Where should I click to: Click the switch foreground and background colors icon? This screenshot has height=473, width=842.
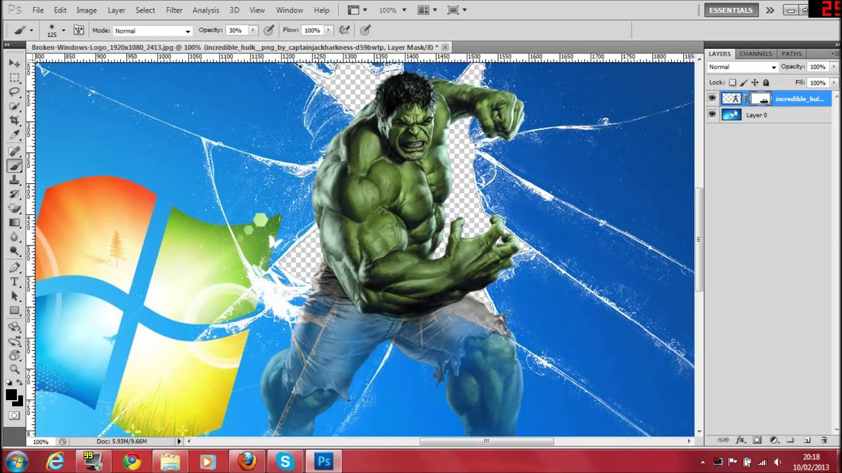pyautogui.click(x=20, y=382)
